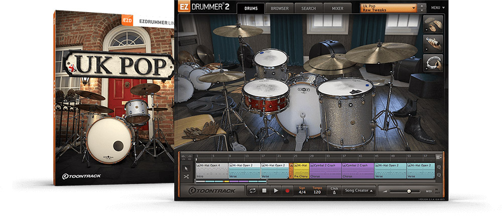Screen dimensions: 502x216
Task: Stop playback with the stop button
Action: point(264,191)
